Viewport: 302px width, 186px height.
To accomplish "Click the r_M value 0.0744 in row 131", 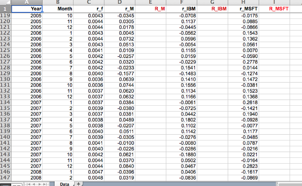I will (x=127, y=85).
